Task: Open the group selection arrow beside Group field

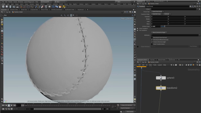Action: click(200, 9)
